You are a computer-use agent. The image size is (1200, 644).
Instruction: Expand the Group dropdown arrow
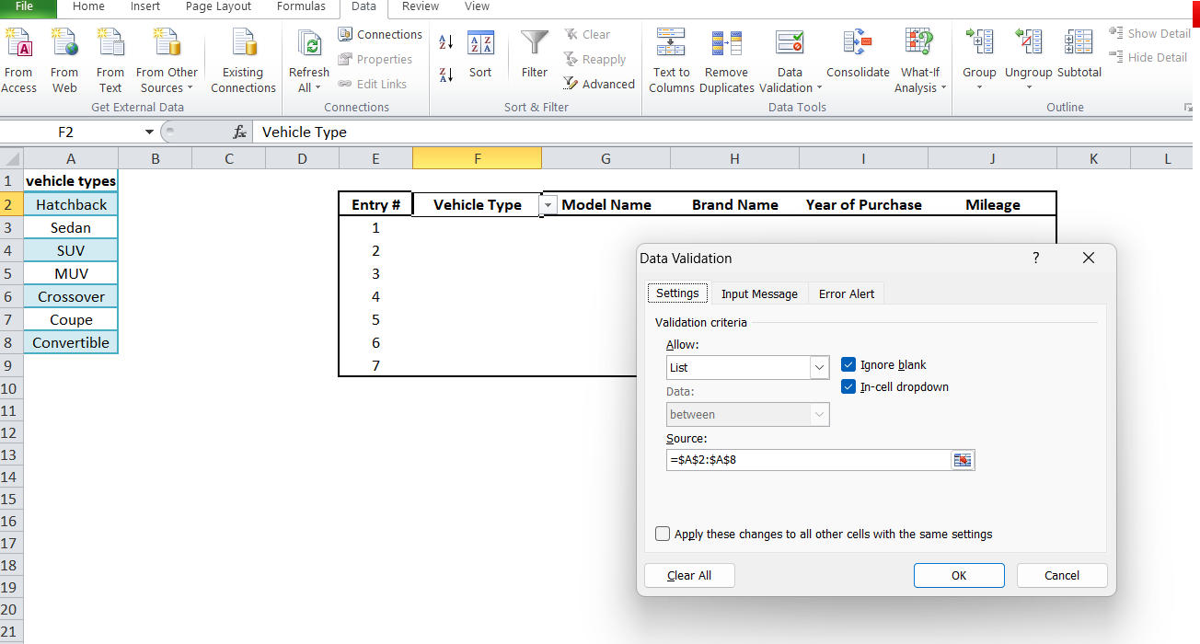click(979, 88)
